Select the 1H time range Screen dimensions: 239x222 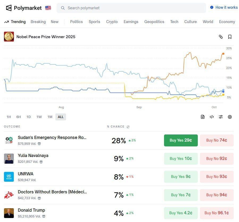9,117
